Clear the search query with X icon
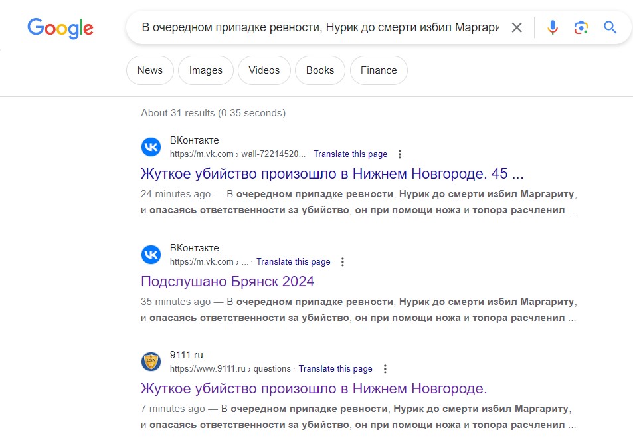Screen dimensions: 633x446 coord(517,27)
